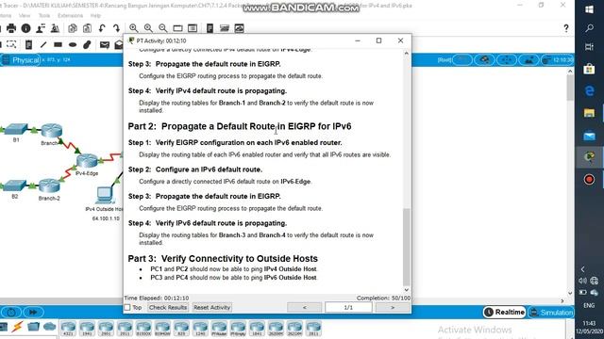
Task: Zoom in the workspace
Action: coord(134,28)
